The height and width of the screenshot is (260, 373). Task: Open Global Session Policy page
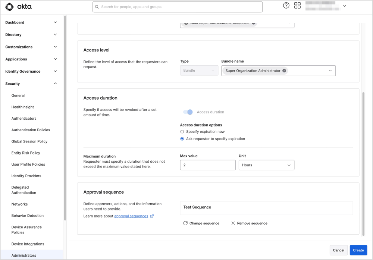click(x=29, y=141)
